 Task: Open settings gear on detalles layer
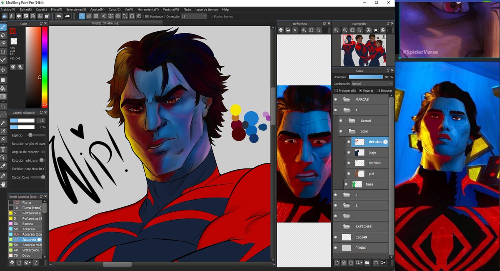coord(385,142)
